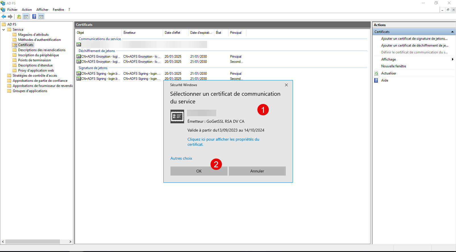This screenshot has height=252, width=456.
Task: Click the blue Help question mark icon
Action: pos(34,16)
